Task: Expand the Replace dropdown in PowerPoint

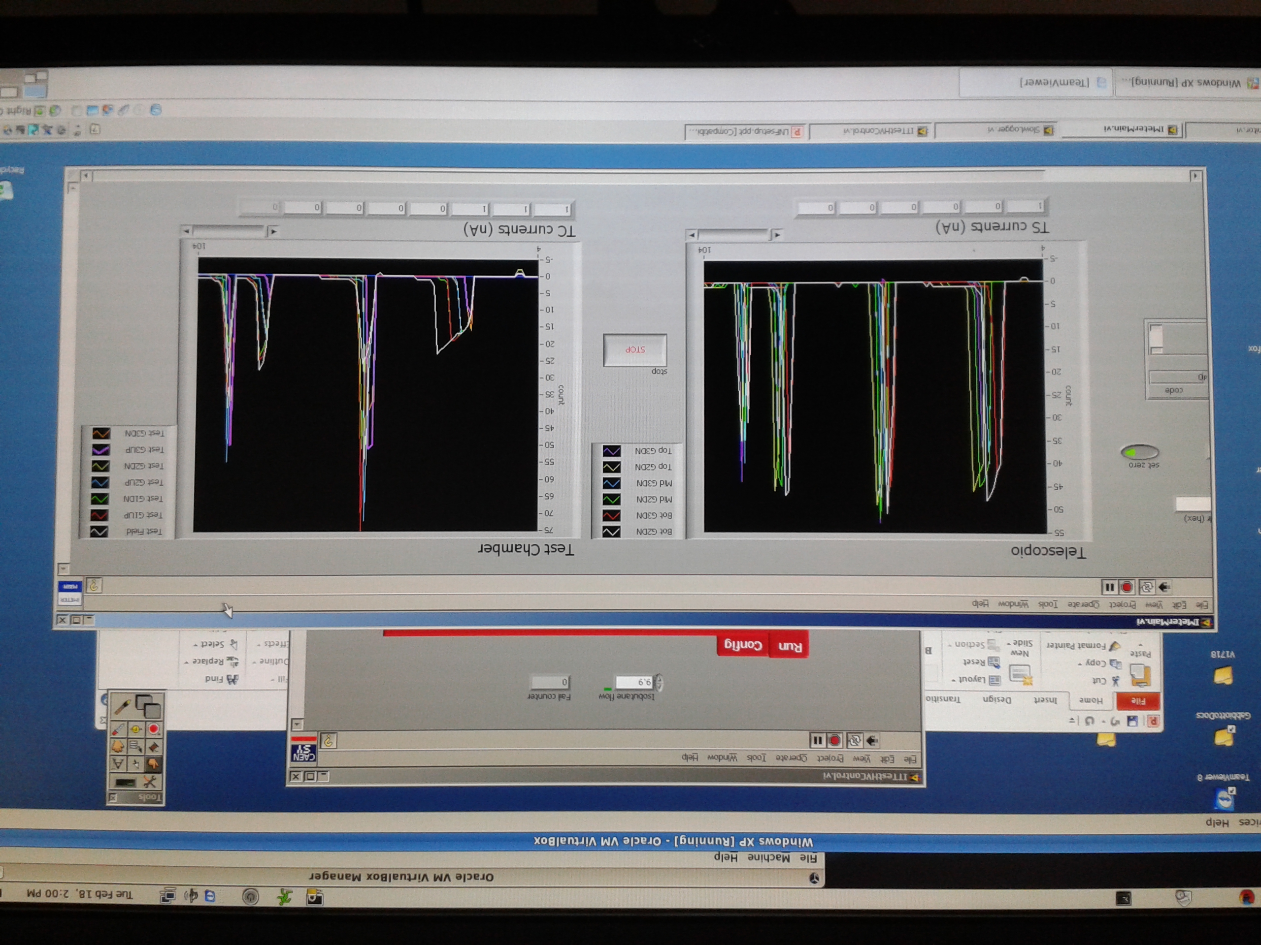Action: 186,662
